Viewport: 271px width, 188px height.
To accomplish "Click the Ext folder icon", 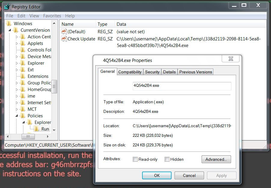I will coord(23,70).
